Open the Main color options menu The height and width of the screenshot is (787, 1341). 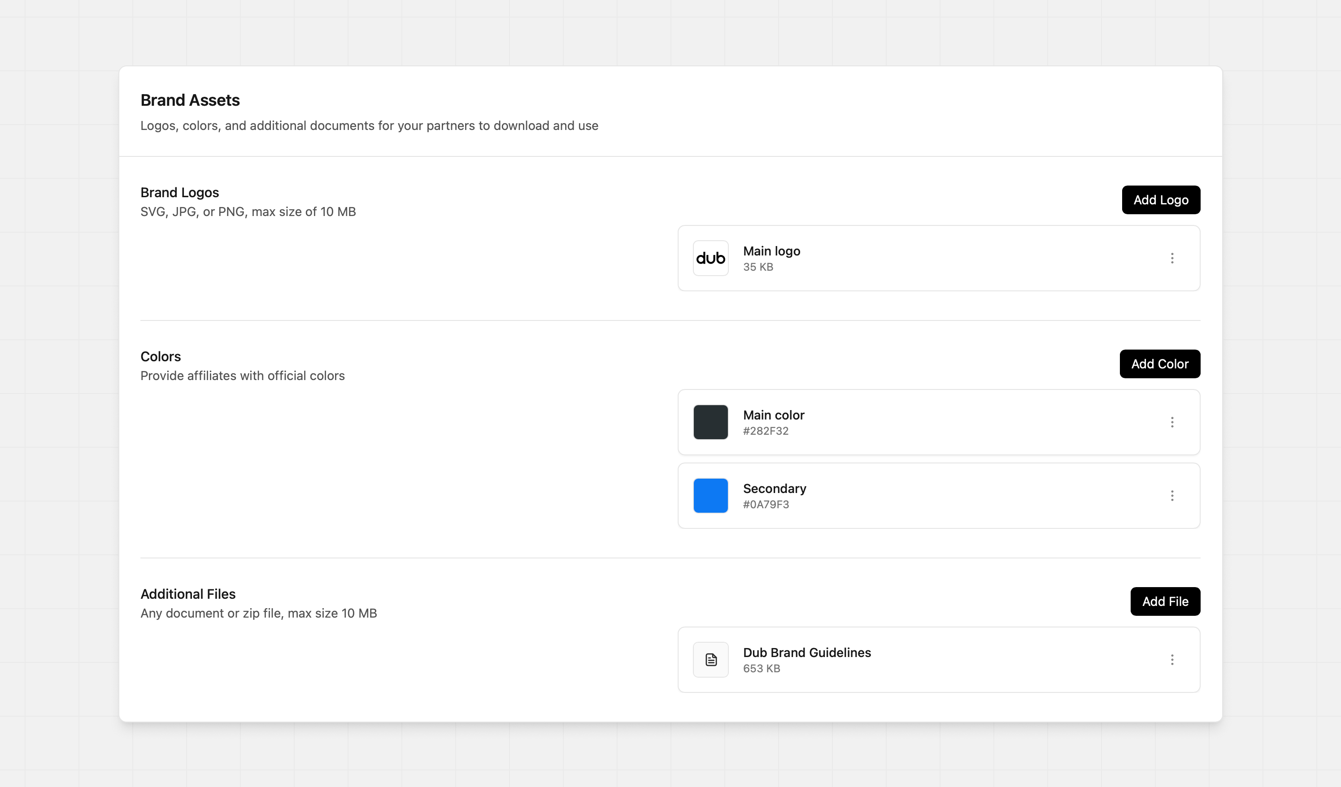coord(1172,422)
